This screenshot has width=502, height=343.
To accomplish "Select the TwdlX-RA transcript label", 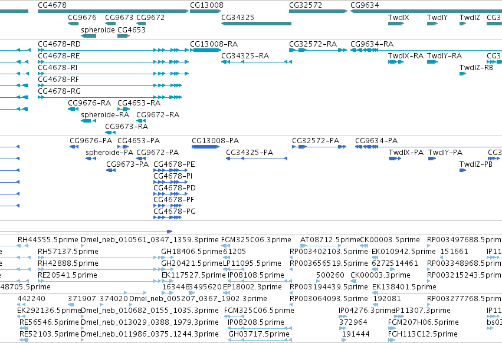I will 406,55.
